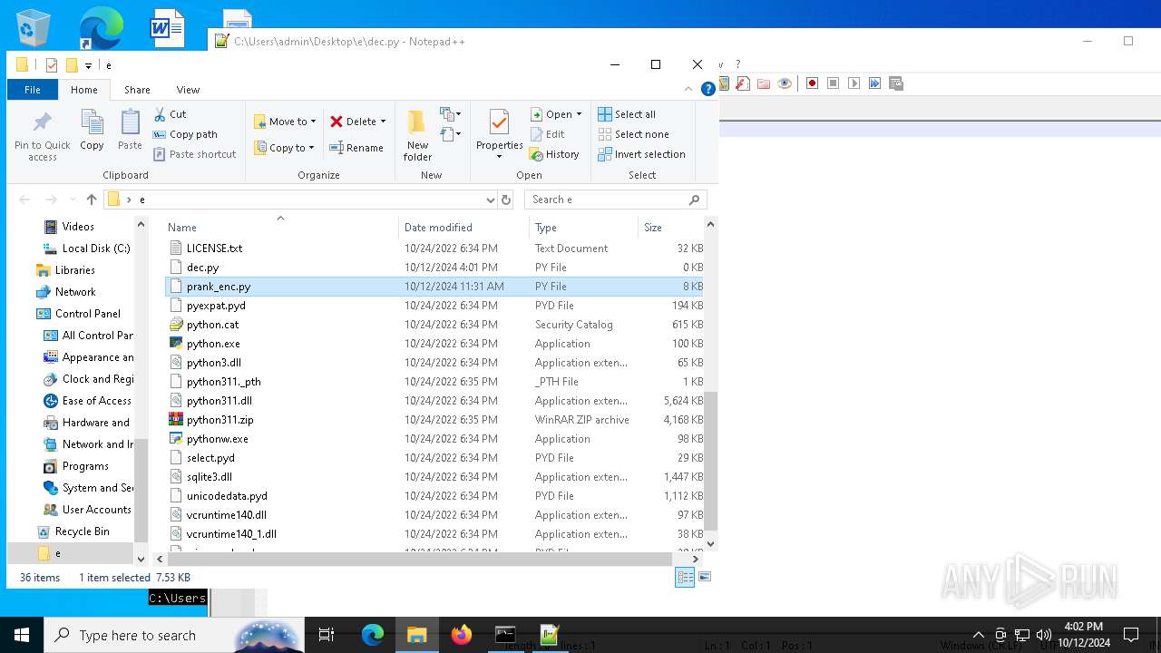Click the Help question mark icon

click(708, 89)
